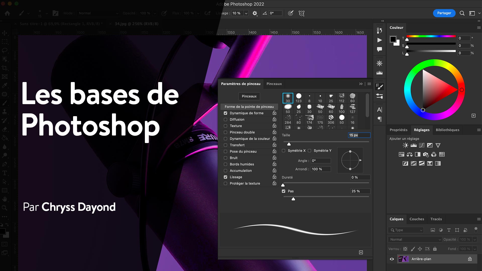Screen dimensions: 482x271
Task: Click the Partager button
Action: point(444,13)
